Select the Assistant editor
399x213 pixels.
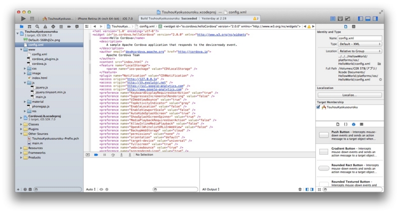tap(340, 18)
